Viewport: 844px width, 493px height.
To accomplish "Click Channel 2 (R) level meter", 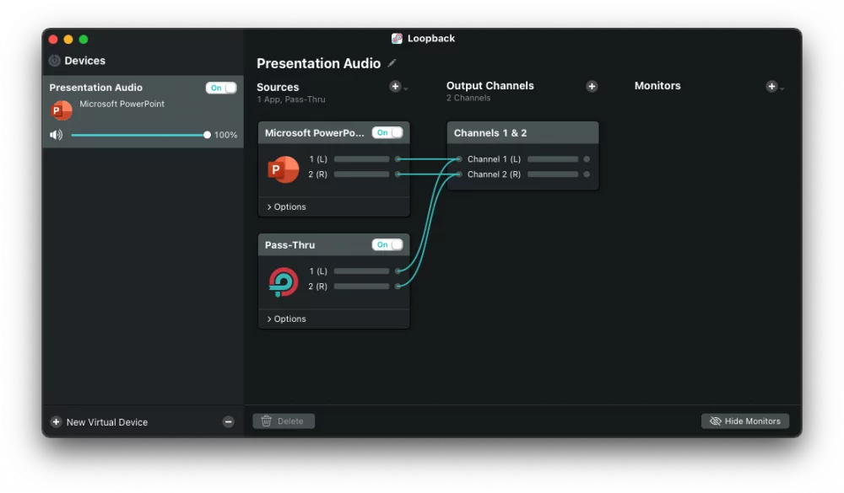I will (553, 174).
